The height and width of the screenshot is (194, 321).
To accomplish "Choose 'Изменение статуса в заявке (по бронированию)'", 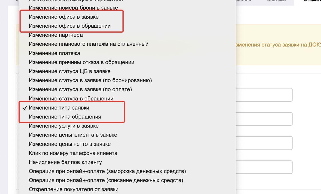I will 90,80.
